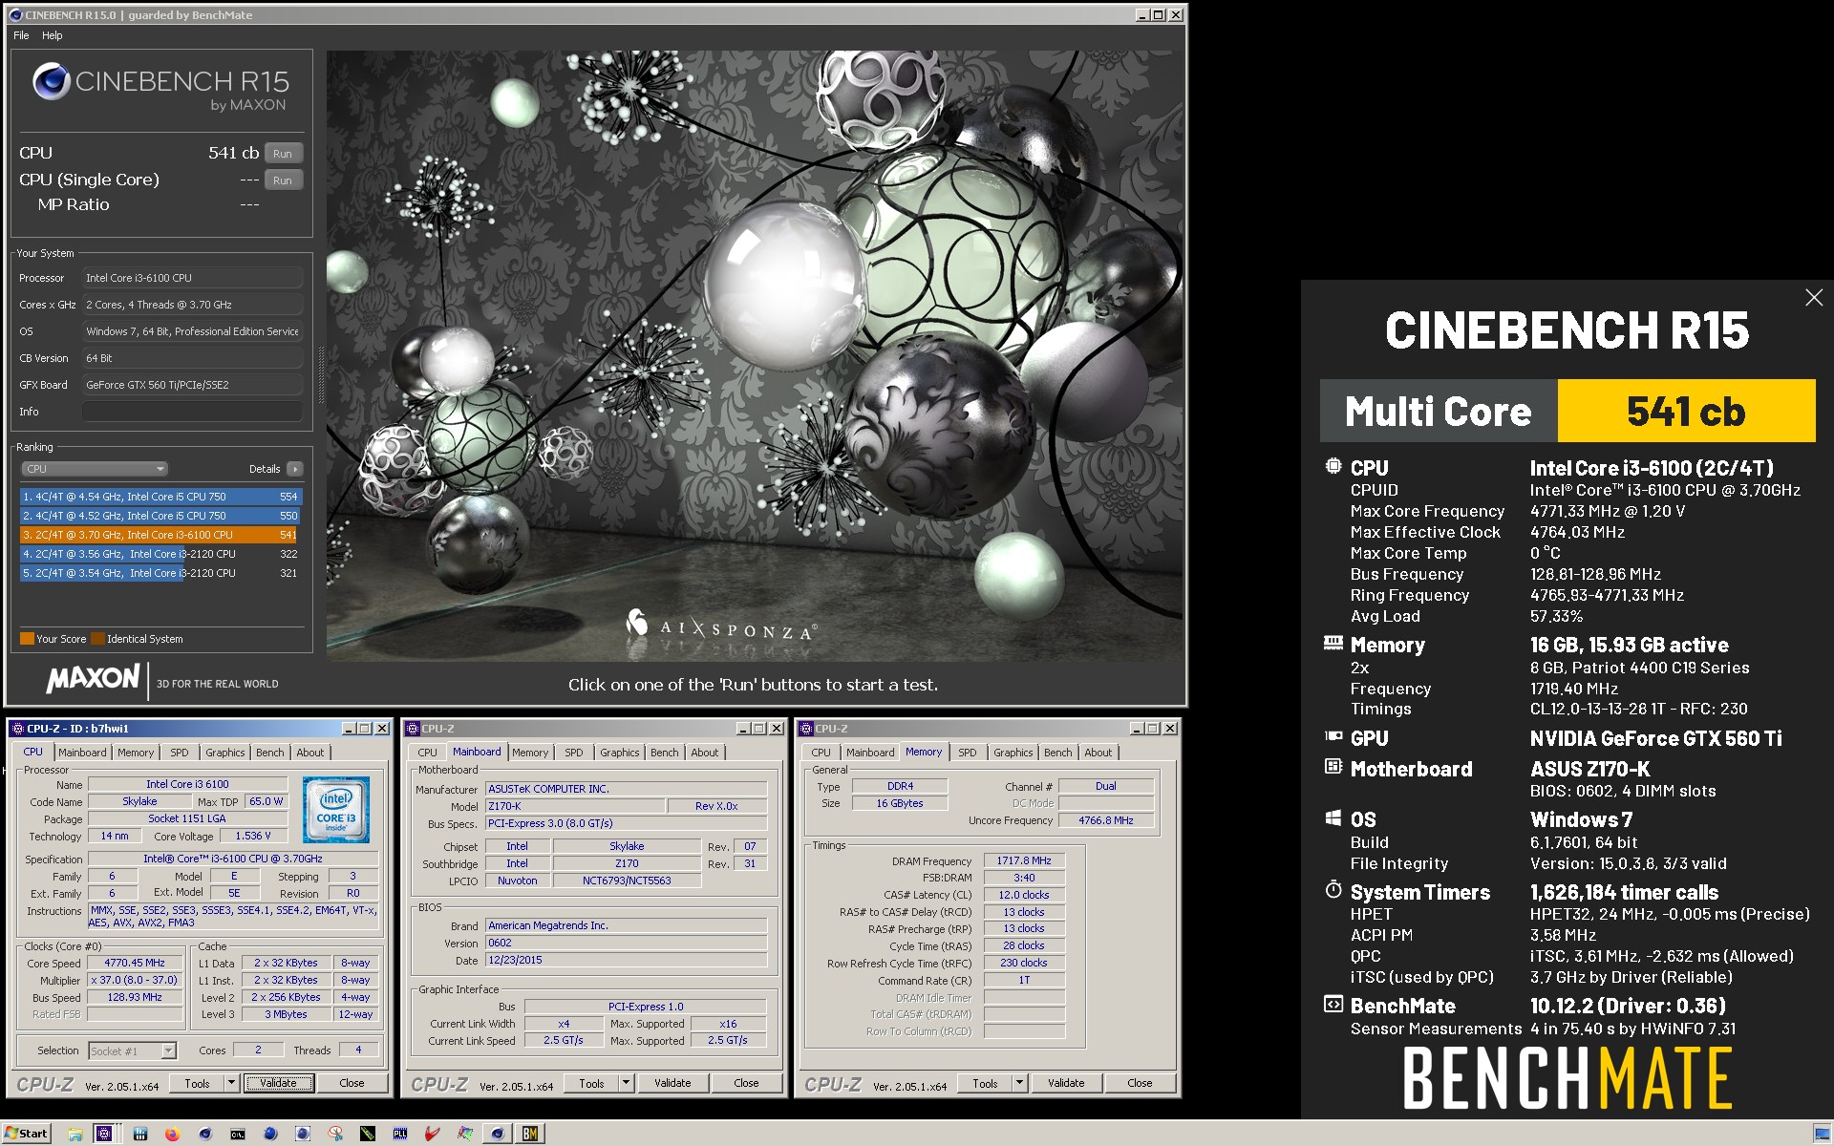Run the CPU Single Core test
This screenshot has height=1146, width=1834.
pyautogui.click(x=283, y=180)
